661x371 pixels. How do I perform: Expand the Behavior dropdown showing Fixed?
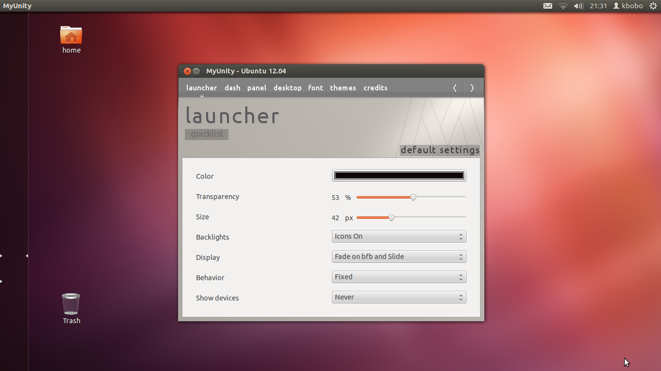tap(399, 277)
